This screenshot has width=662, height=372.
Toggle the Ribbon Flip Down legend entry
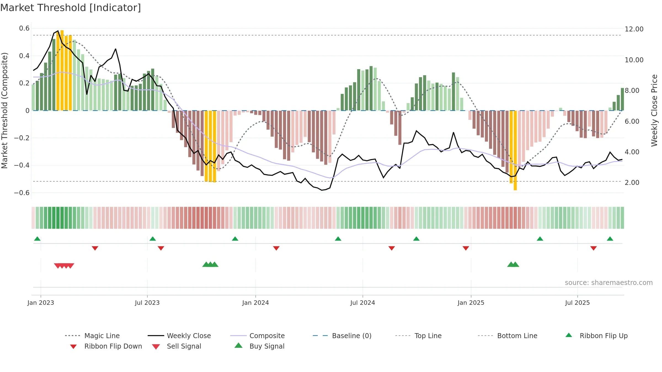coord(106,346)
